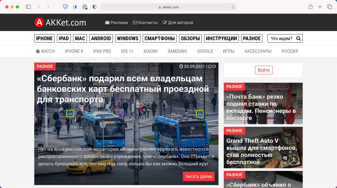This screenshot has width=337, height=188.
Task: Select the ANDROID category
Action: click(x=101, y=38)
